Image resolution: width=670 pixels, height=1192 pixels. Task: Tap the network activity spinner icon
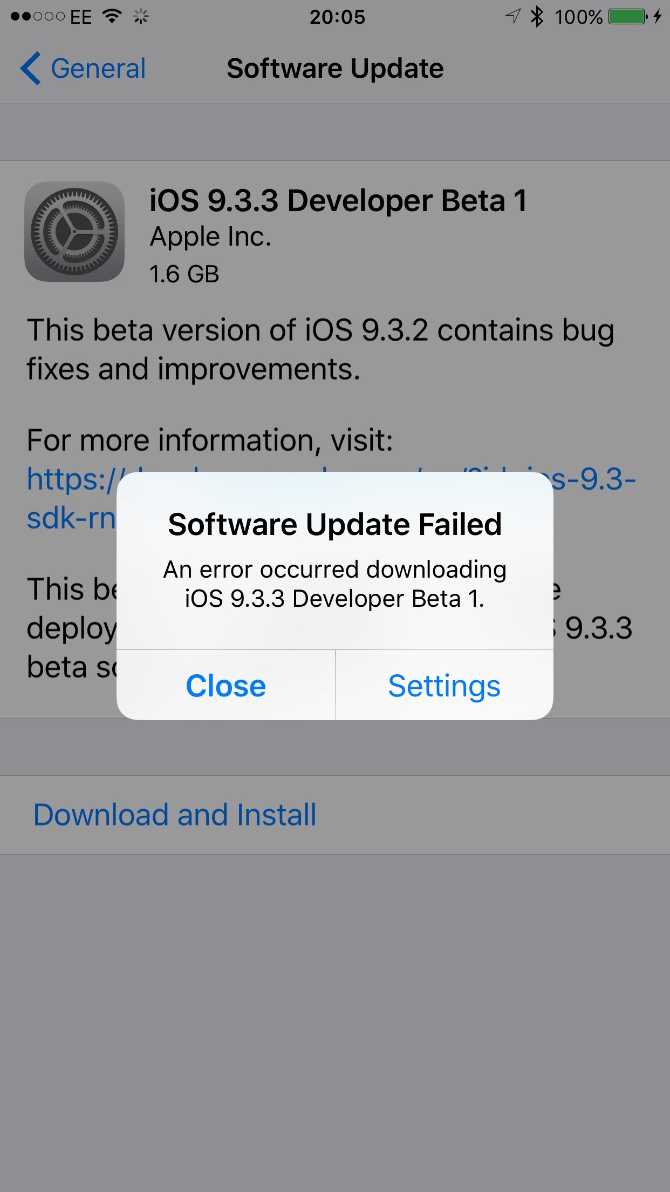coord(141,17)
